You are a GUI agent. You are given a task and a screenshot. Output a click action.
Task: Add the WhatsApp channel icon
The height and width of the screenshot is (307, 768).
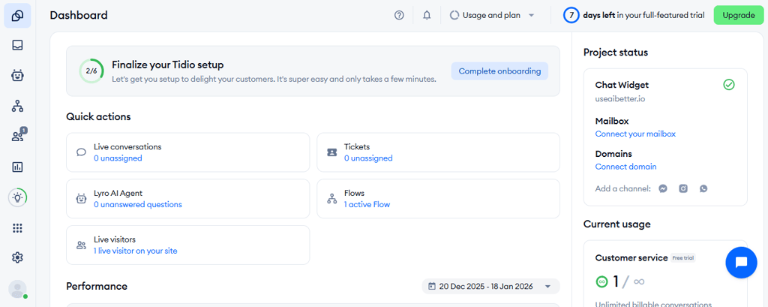point(703,188)
